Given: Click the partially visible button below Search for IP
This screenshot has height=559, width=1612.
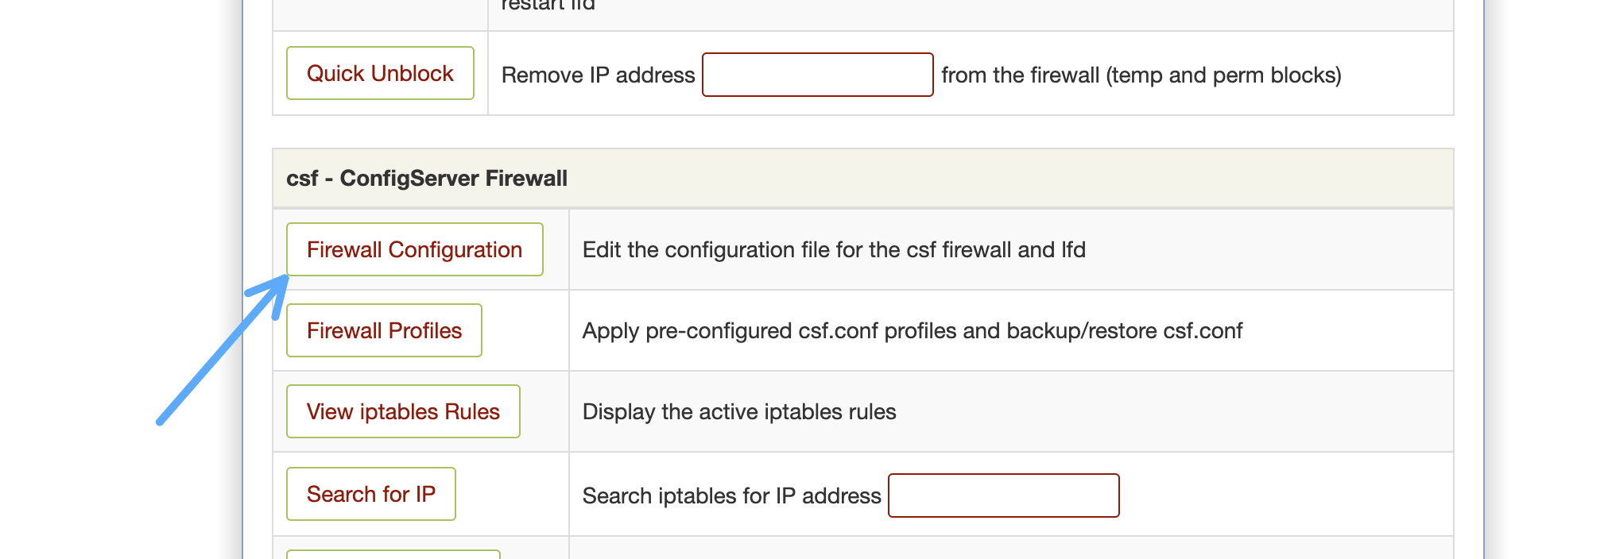Looking at the screenshot, I should pos(393,554).
